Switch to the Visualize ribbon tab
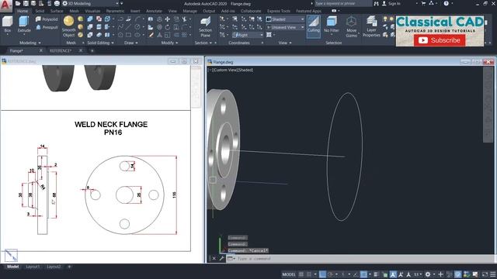Screen dimensions: 497x279 [x=92, y=11]
